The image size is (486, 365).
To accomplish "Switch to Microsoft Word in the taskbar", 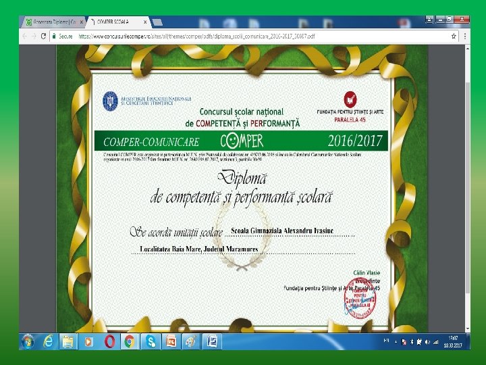I will (213, 342).
